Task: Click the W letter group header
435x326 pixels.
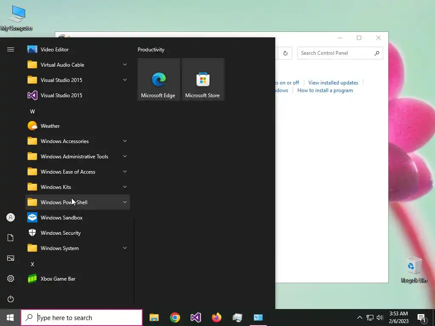Action: [x=32, y=112]
